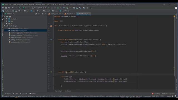Viewport: 178px width, 100px height.
Task: Open the Terminal tool window
Action: coord(33,94)
